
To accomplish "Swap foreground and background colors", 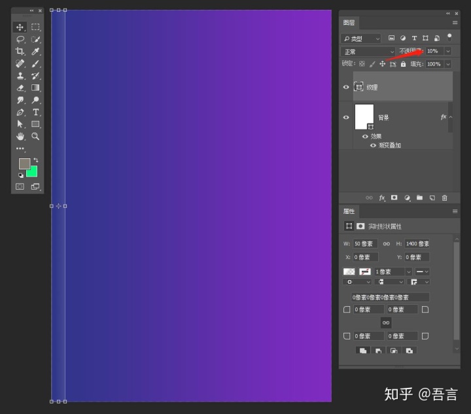I will 36,160.
